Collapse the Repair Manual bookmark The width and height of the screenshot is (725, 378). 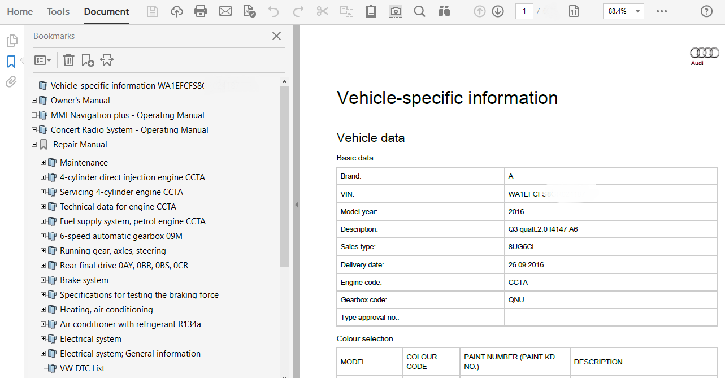[x=34, y=145]
